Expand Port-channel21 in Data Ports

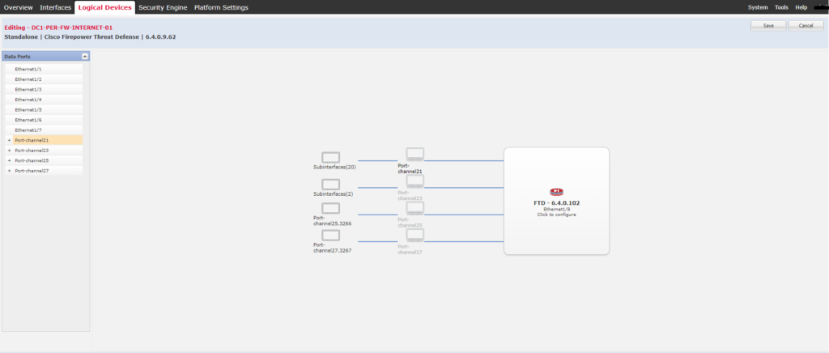pos(9,140)
